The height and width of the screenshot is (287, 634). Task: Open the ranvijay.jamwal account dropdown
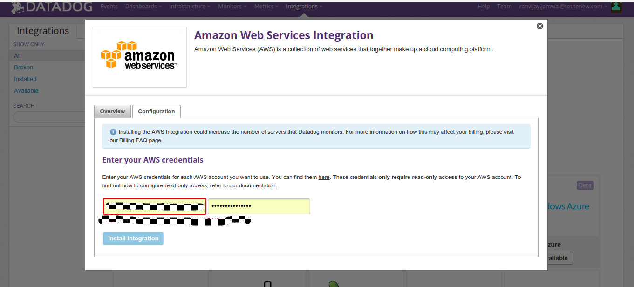(x=564, y=7)
